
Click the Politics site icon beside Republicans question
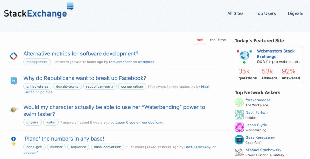13,81
